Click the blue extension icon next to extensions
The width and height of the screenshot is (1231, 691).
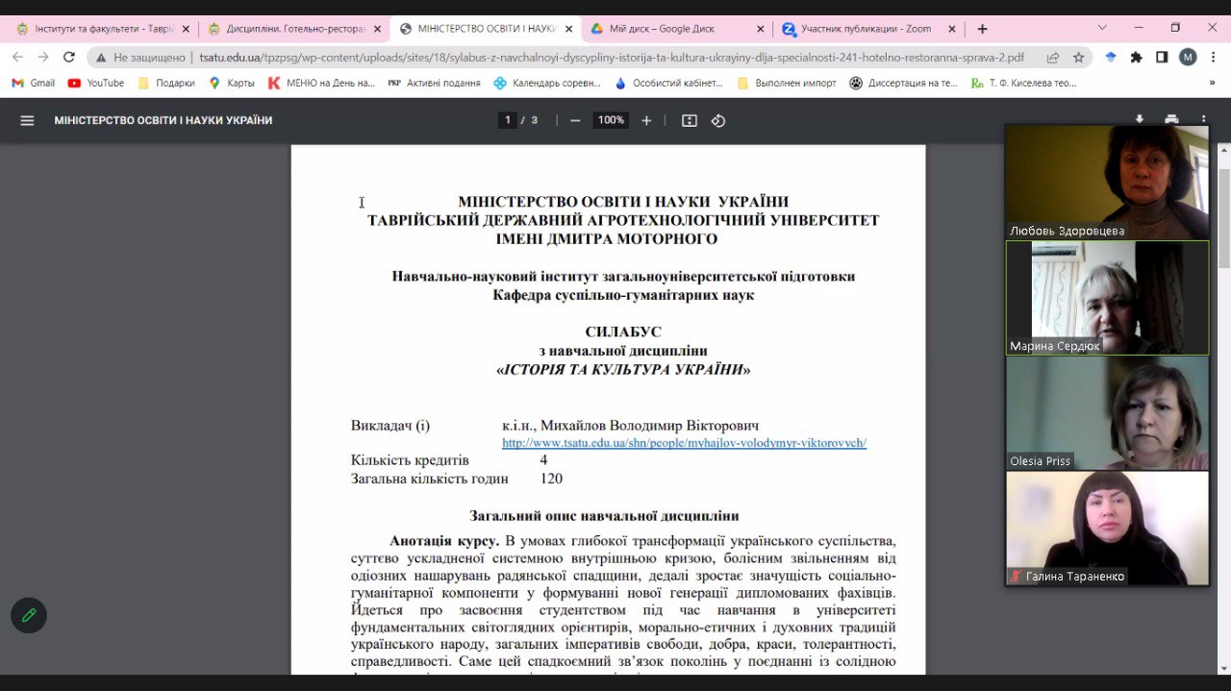(x=1111, y=57)
